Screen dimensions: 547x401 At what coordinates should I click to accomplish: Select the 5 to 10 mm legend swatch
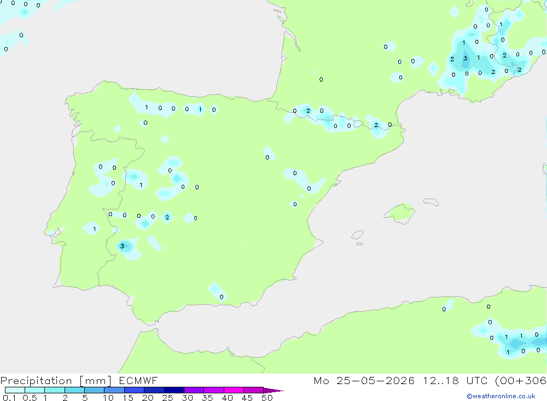(x=95, y=390)
